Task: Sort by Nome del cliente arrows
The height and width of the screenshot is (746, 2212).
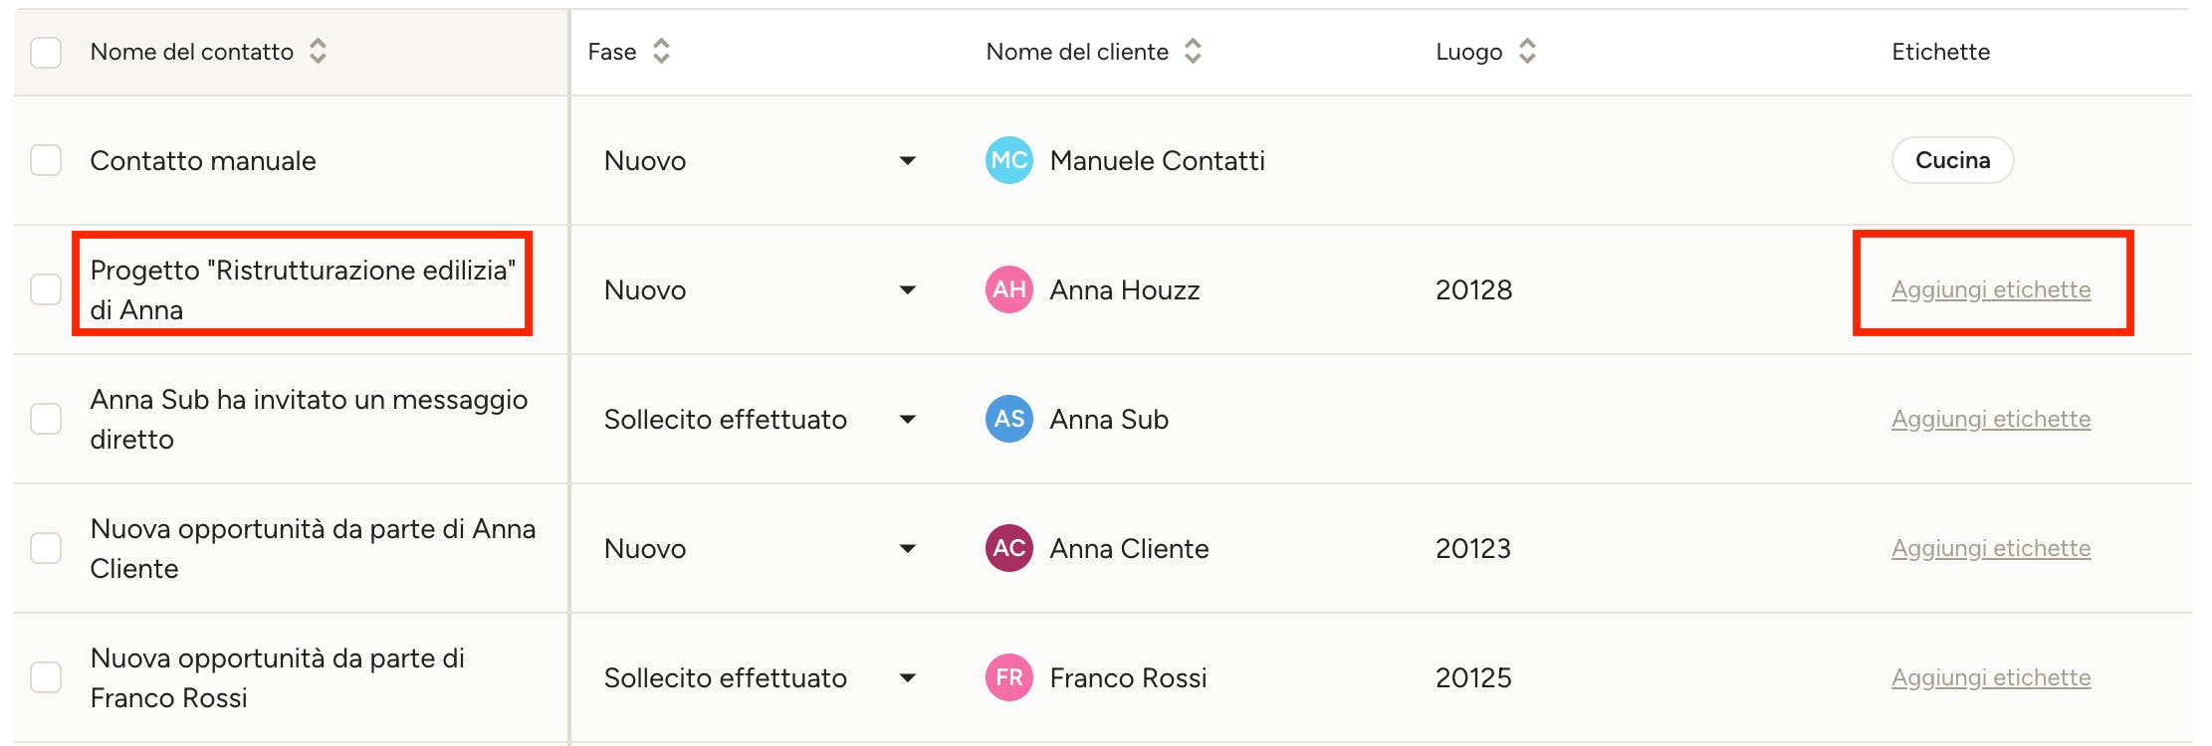Action: (1193, 52)
